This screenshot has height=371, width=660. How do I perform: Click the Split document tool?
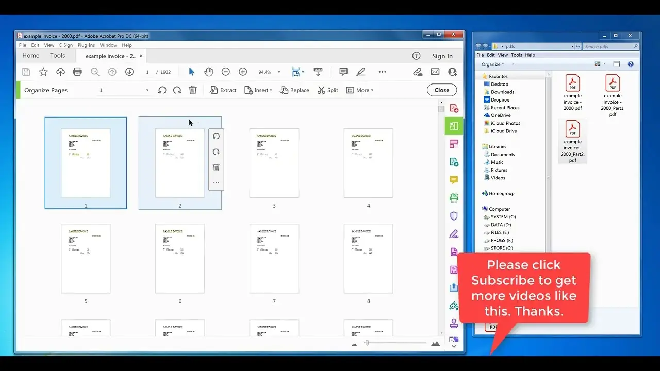click(327, 90)
